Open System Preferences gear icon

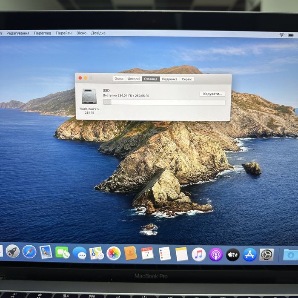coord(266,255)
